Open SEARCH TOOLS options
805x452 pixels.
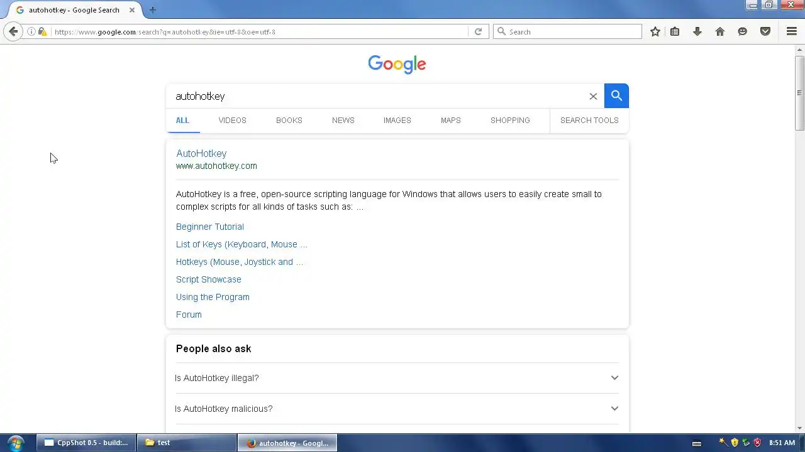(589, 121)
